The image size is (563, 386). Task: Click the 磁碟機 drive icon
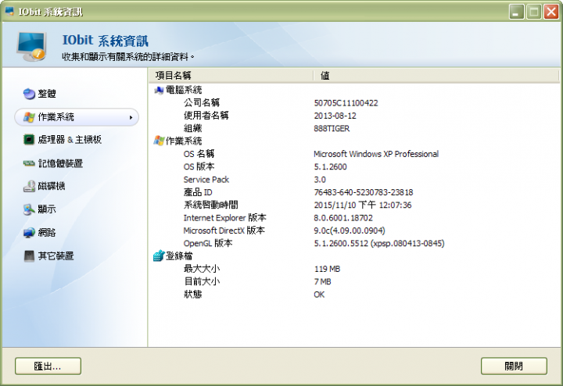click(29, 186)
